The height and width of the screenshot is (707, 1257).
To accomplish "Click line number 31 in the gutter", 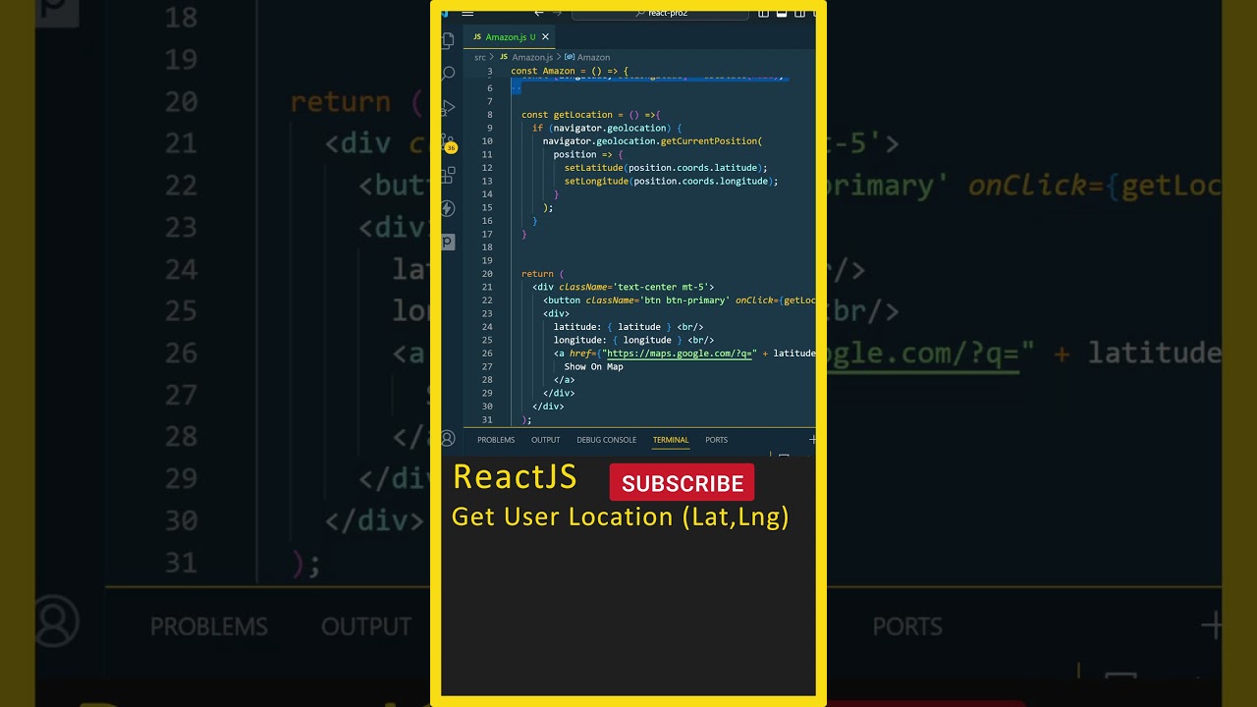I will point(488,419).
